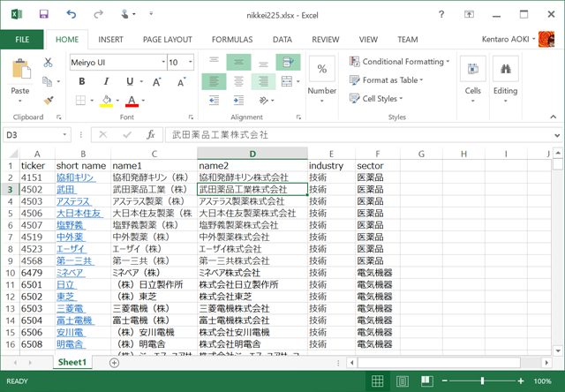Save the workbook with the floppy icon
The width and height of the screenshot is (565, 392).
[x=43, y=14]
